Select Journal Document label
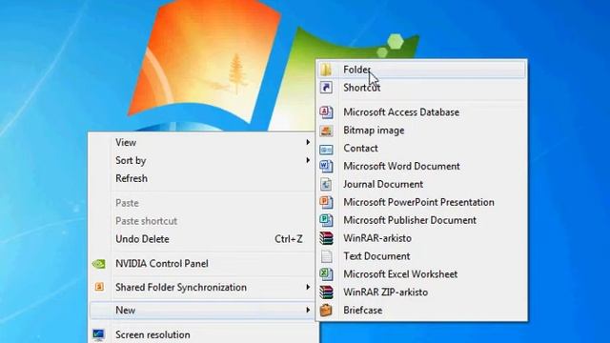This screenshot has width=610, height=343. pos(383,184)
